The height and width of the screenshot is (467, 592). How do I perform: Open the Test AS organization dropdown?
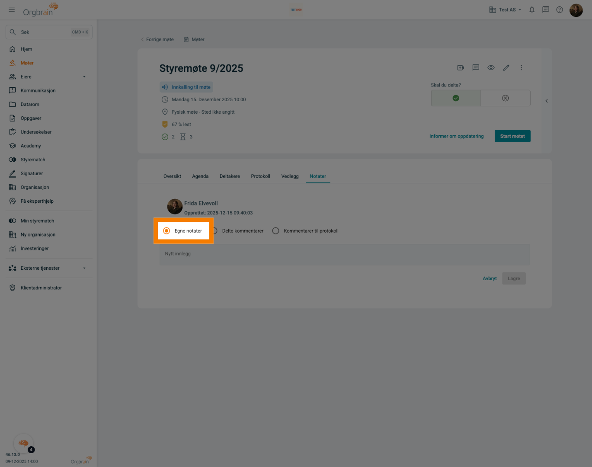[x=505, y=10]
